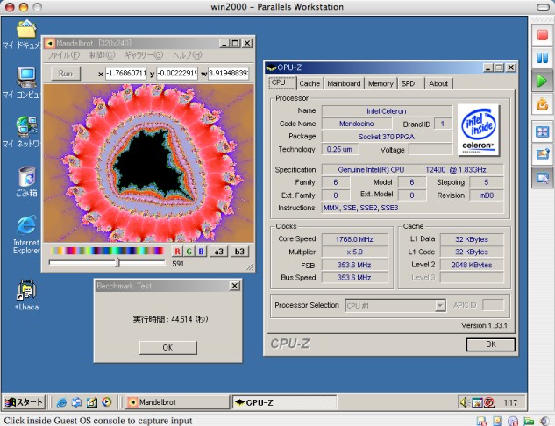Click Media Player quick launch icon in taskbar
The width and height of the screenshot is (555, 426).
[107, 402]
